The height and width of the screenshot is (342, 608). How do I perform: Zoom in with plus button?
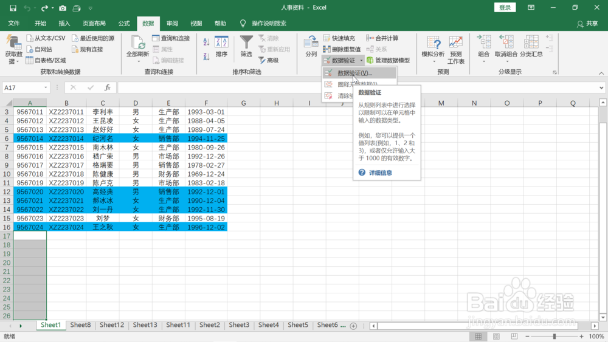[581, 337]
